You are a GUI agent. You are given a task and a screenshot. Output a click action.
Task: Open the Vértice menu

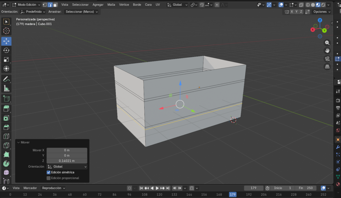tap(124, 5)
